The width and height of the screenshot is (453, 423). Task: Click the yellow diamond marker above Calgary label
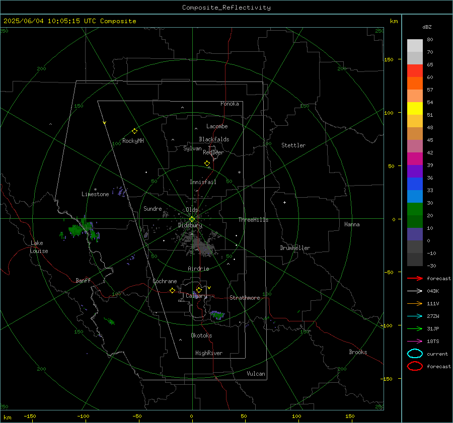(199, 290)
